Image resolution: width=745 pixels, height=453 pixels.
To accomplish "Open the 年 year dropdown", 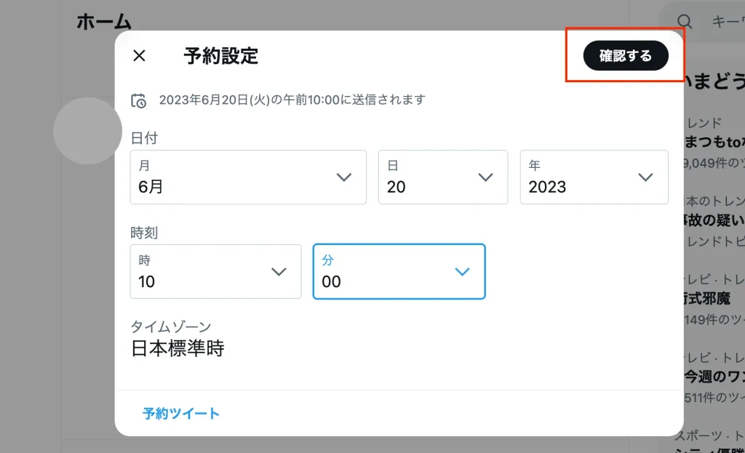I will pos(593,177).
